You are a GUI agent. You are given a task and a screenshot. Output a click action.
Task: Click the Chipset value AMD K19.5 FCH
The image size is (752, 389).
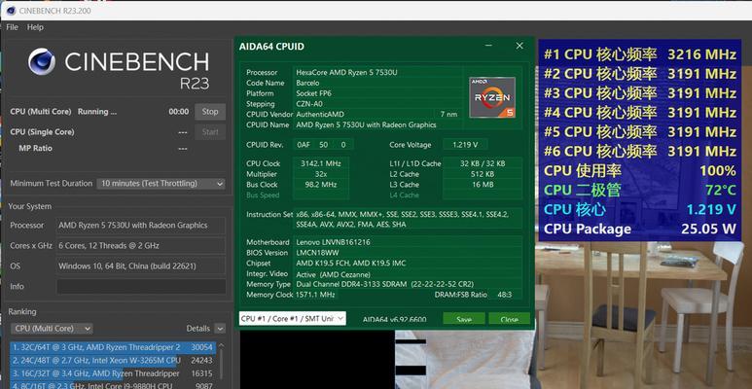pos(350,264)
